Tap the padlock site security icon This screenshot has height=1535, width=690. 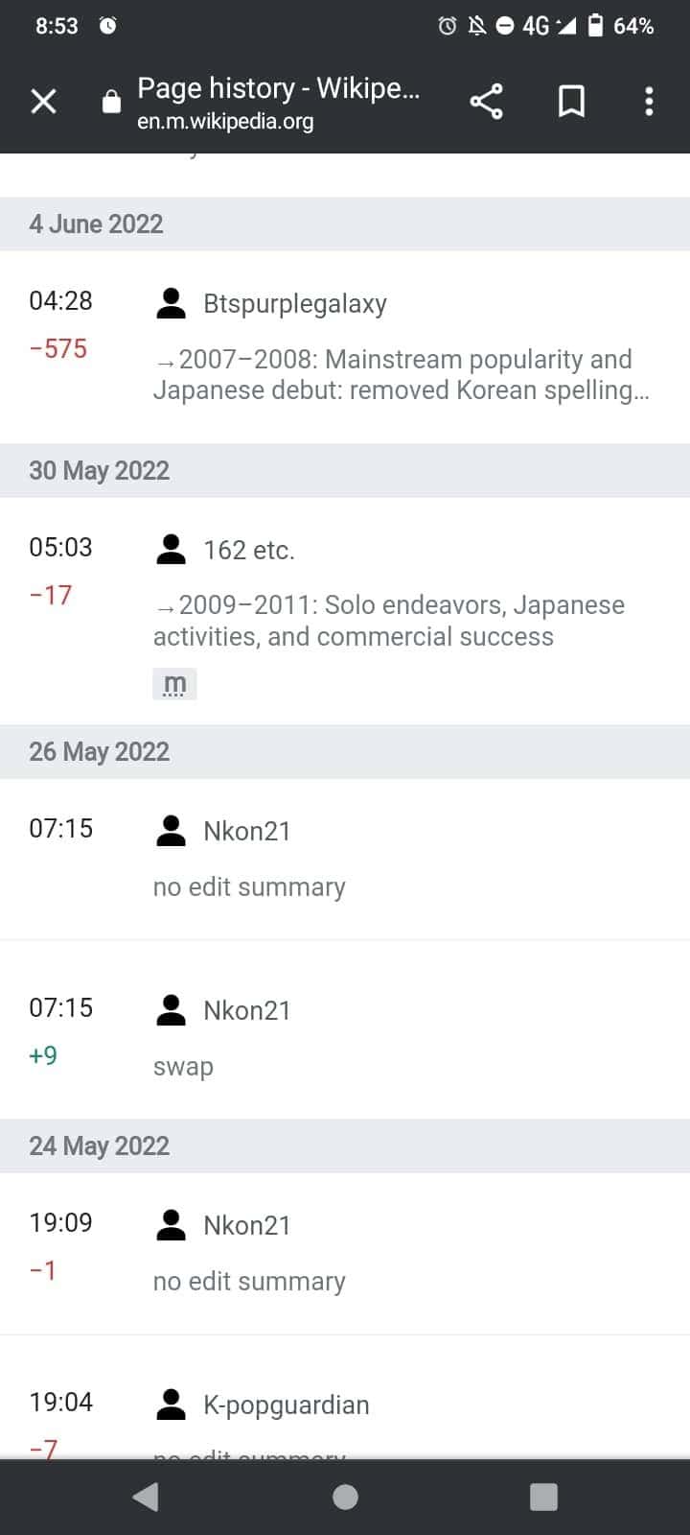point(112,102)
